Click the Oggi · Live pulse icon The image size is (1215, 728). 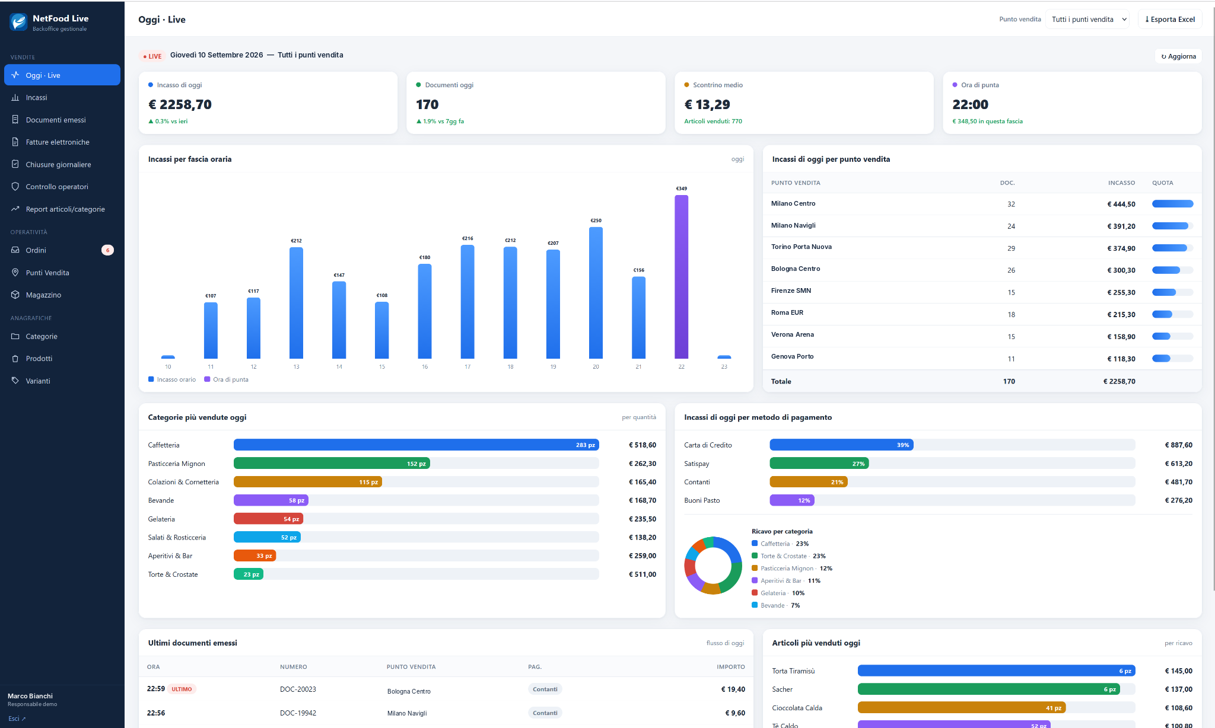click(x=15, y=75)
